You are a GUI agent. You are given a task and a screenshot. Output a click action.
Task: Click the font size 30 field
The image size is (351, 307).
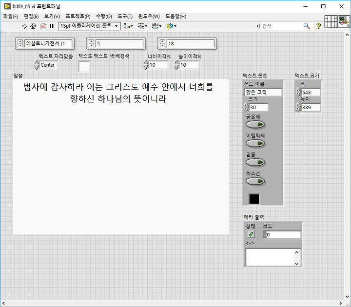tap(258, 107)
